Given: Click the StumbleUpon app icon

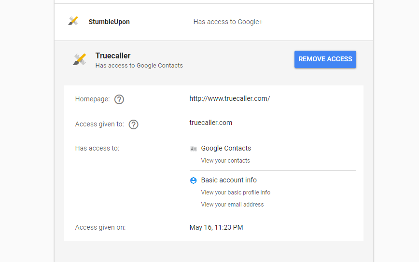Looking at the screenshot, I should (x=73, y=21).
